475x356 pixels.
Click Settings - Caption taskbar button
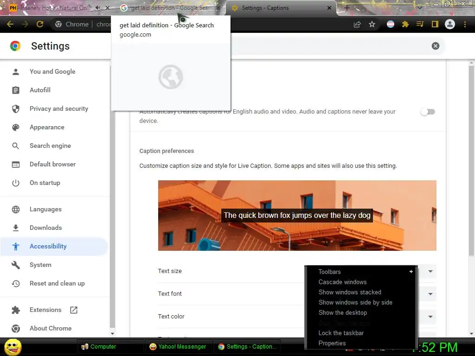click(x=246, y=347)
